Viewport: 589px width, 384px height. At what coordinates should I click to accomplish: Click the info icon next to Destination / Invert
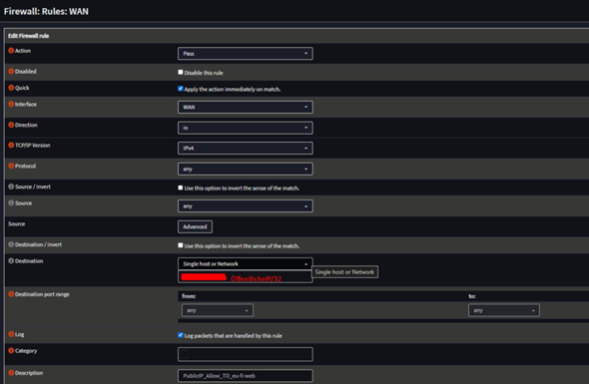click(11, 244)
